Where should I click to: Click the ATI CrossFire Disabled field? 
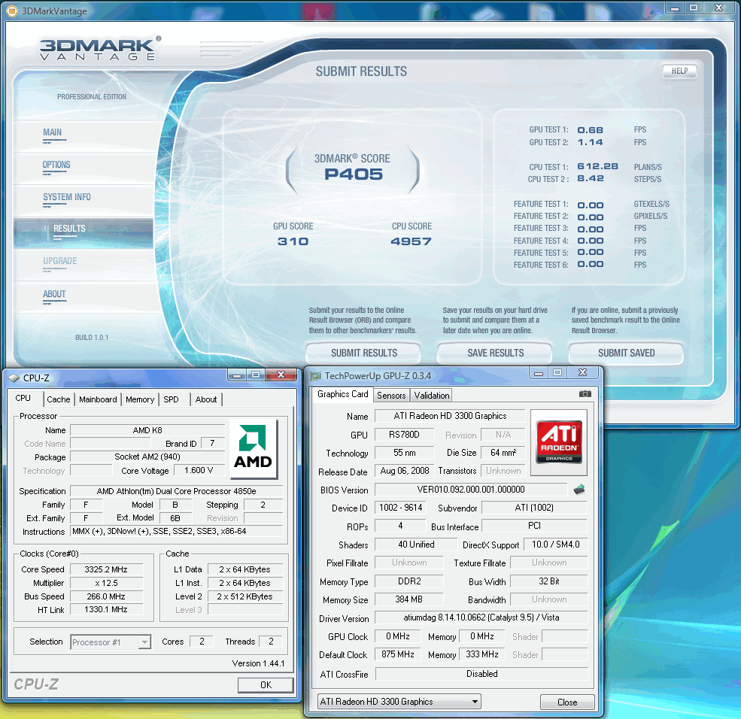point(481,674)
